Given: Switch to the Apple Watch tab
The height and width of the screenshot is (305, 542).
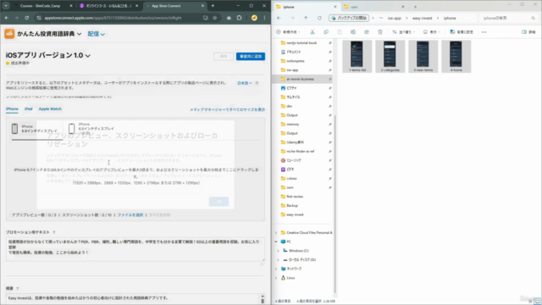Looking at the screenshot, I should coord(50,109).
